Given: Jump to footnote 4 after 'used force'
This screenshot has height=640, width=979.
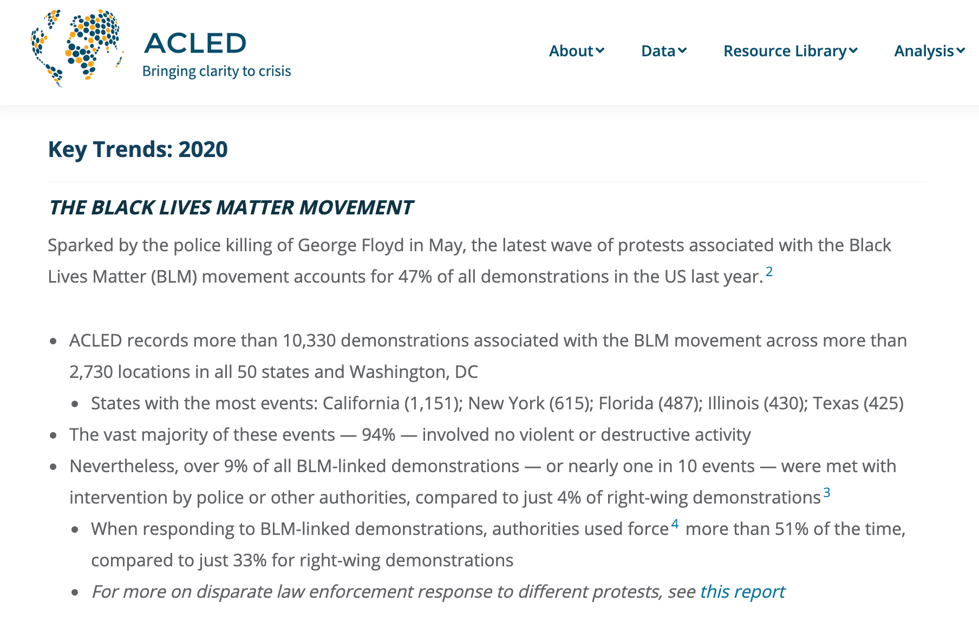Looking at the screenshot, I should (675, 524).
